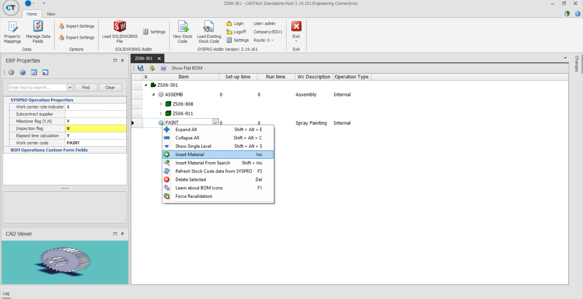Image resolution: width=583 pixels, height=299 pixels.
Task: Pin the CAD Viewer panel
Action: [122, 233]
